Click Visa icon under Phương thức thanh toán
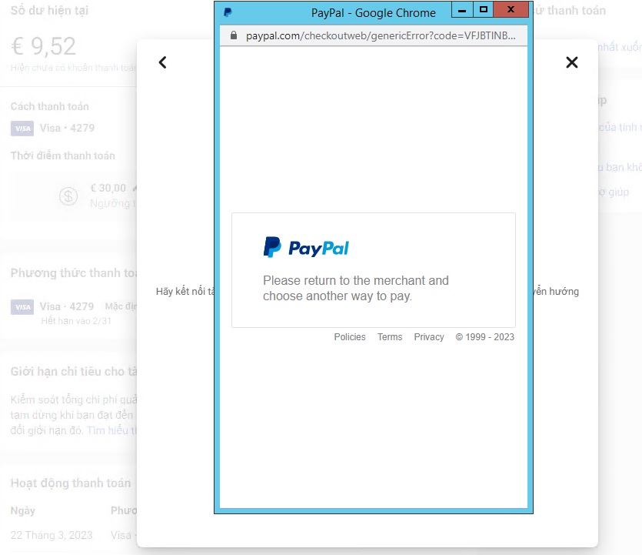The height and width of the screenshot is (555, 642). [x=22, y=307]
